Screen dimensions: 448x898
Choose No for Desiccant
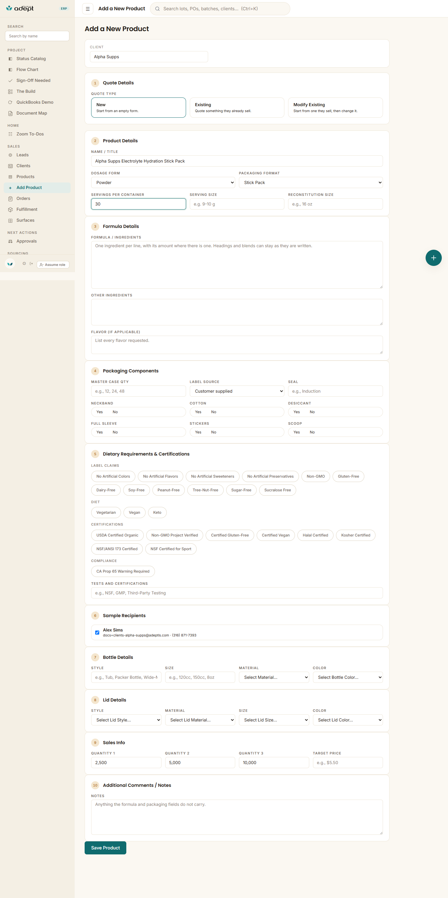coord(312,412)
